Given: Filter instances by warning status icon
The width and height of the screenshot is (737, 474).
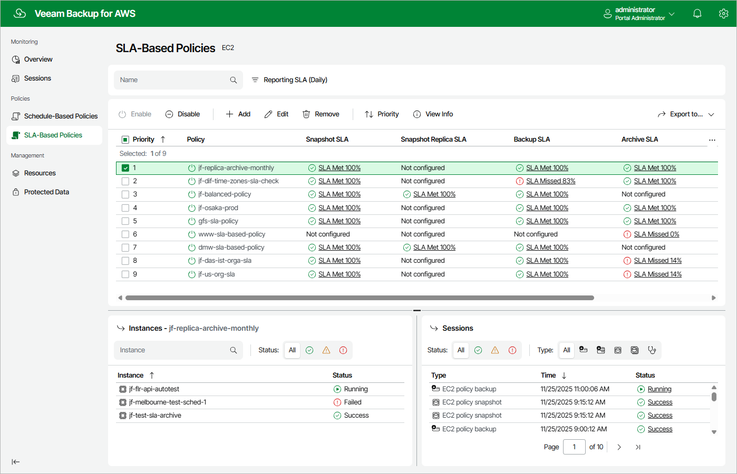Looking at the screenshot, I should (326, 350).
